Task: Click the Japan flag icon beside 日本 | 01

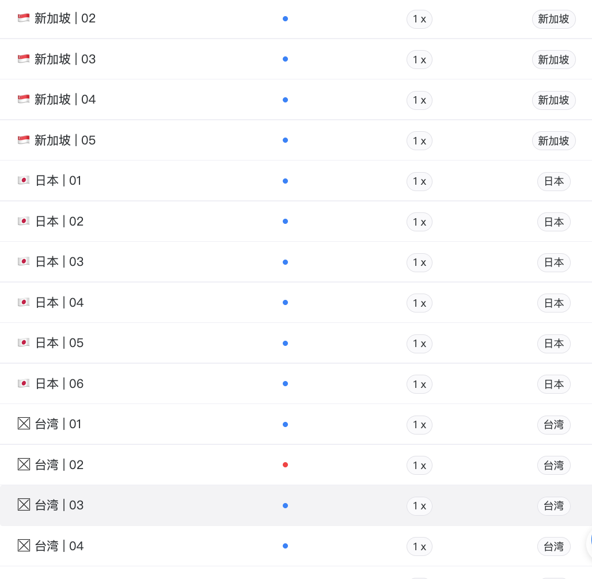Action: (x=24, y=180)
